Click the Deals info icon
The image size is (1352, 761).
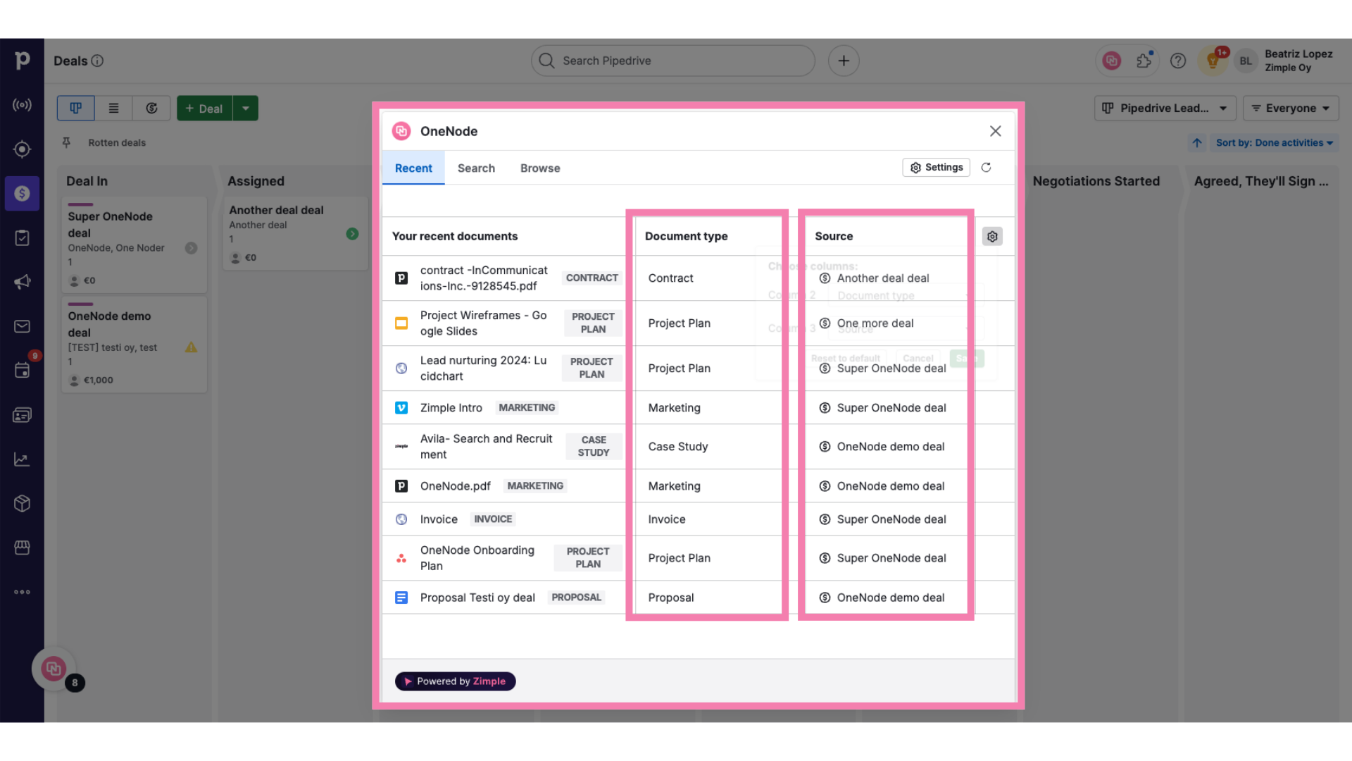98,61
